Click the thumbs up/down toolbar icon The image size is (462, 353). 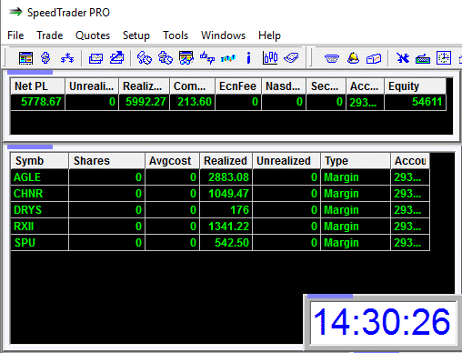[x=207, y=57]
